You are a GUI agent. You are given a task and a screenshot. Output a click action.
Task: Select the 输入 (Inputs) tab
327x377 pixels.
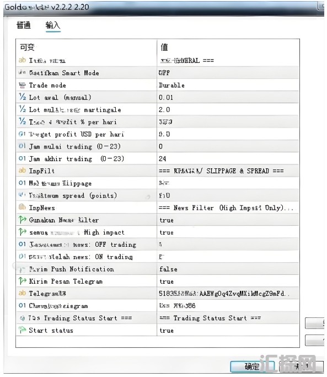coord(53,25)
